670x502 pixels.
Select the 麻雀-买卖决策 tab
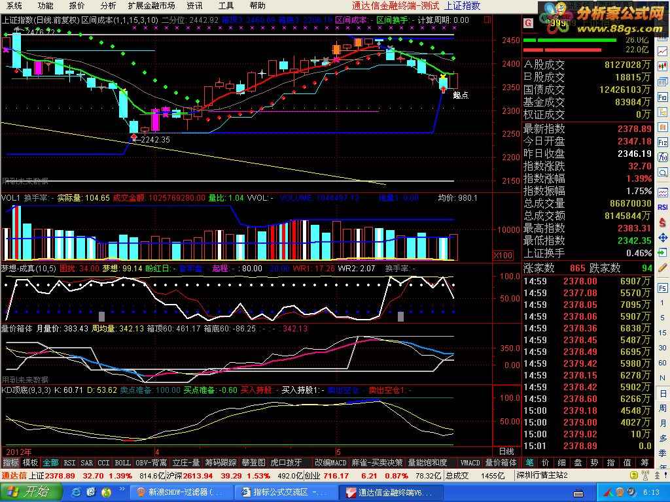[x=377, y=463]
